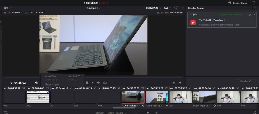
Task: Go to previous clip
Action: click(180, 83)
